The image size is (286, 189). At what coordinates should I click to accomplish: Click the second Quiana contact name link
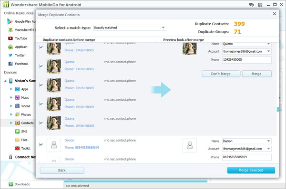[69, 62]
